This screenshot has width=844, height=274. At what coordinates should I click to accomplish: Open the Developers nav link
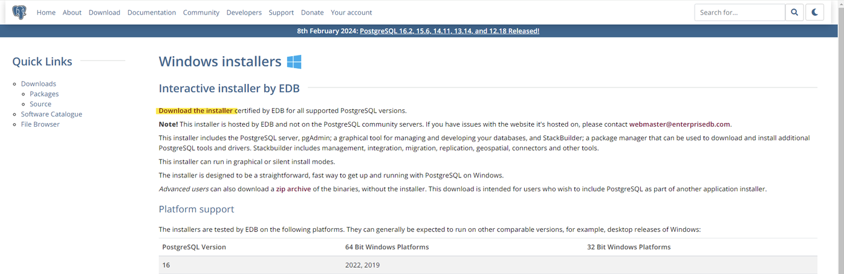(244, 12)
